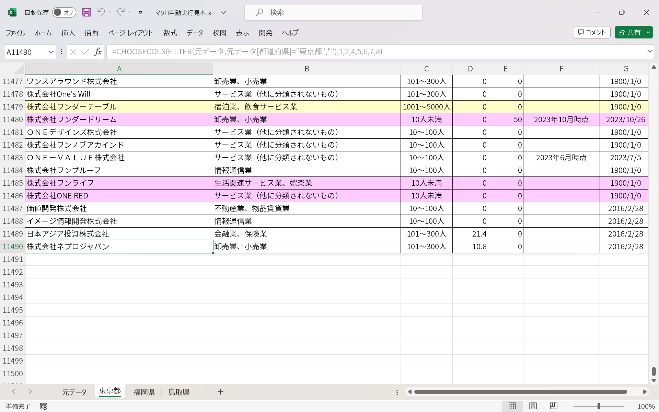
Task: Click the Enter checkmark beside the formula bar
Action: (x=85, y=51)
